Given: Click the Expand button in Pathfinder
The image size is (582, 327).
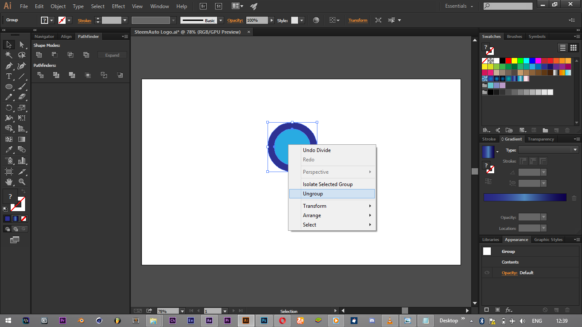Looking at the screenshot, I should 112,55.
